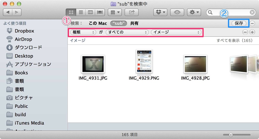The width and height of the screenshot is (259, 139).
Task: Click the 保存 button
Action: [x=239, y=24]
